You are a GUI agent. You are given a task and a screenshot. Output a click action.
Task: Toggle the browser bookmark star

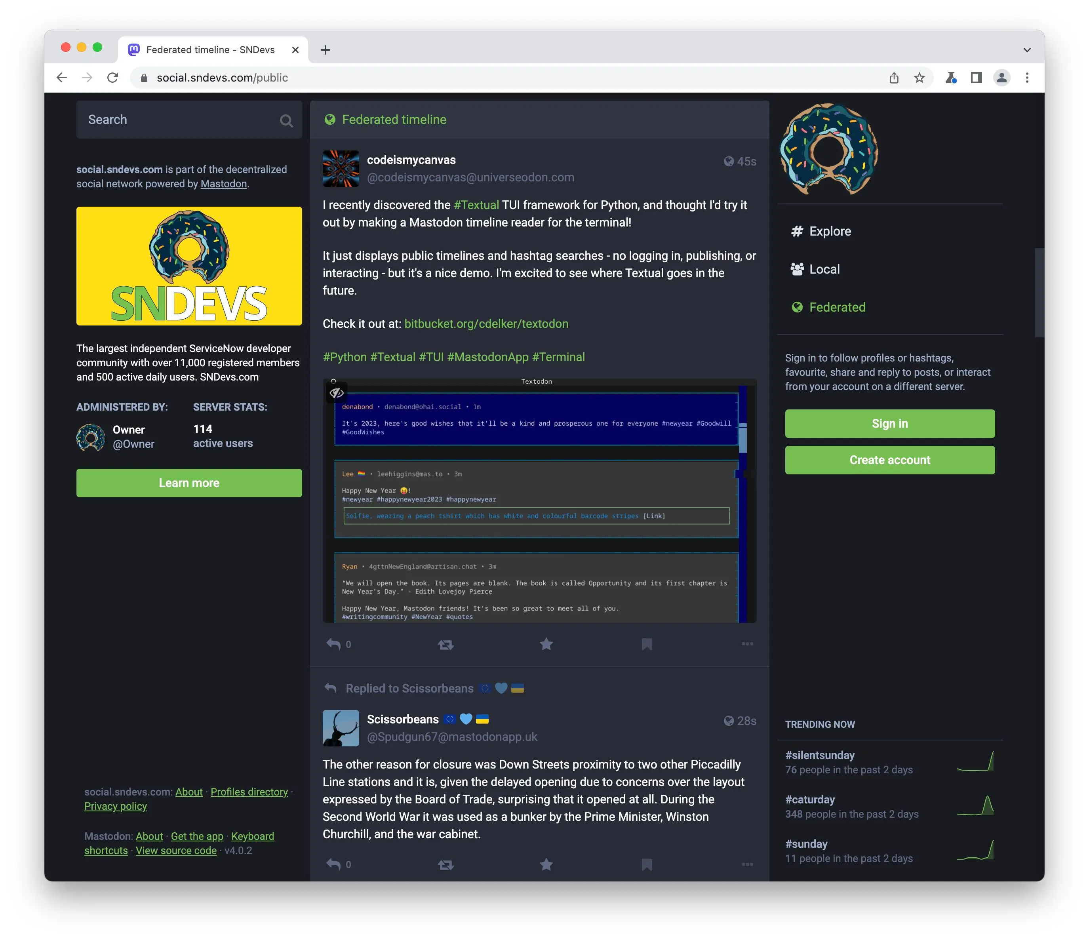coord(920,77)
